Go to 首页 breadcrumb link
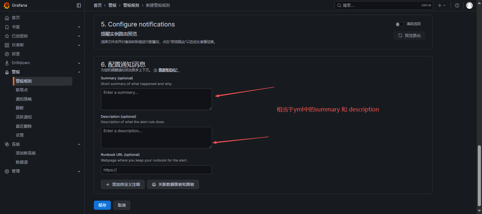This screenshot has height=214, width=482. pyautogui.click(x=98, y=5)
